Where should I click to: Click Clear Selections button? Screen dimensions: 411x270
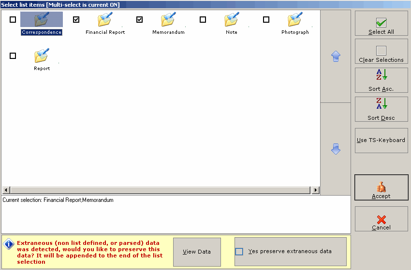pyautogui.click(x=381, y=52)
